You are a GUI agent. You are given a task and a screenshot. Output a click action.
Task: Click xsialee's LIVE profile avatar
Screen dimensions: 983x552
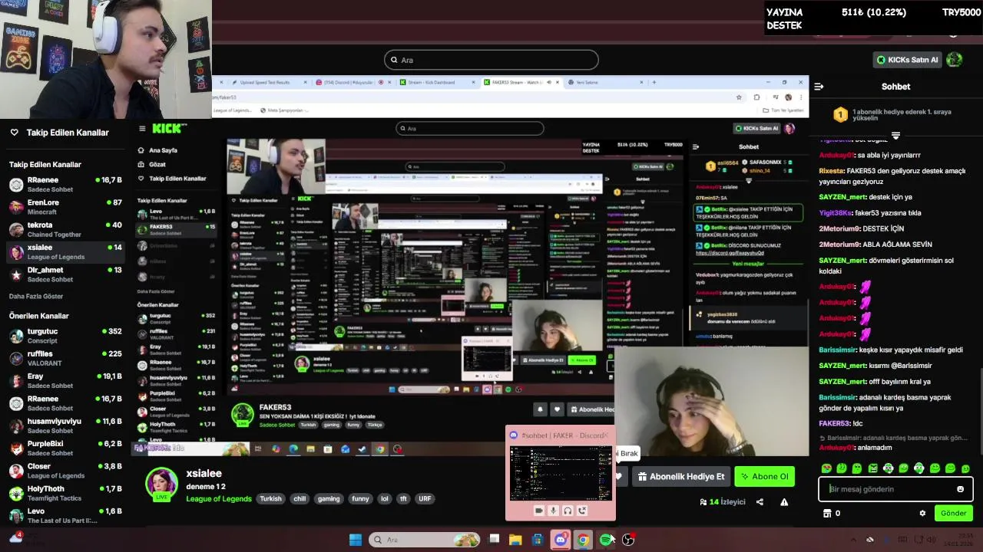pos(161,485)
